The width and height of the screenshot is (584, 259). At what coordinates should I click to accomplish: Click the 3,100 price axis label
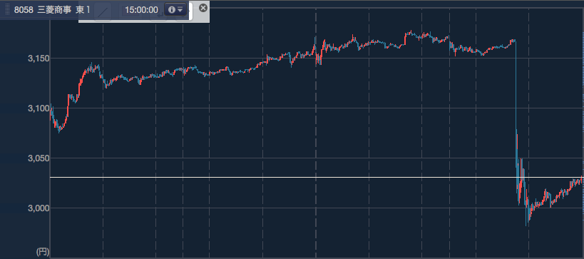click(x=38, y=108)
